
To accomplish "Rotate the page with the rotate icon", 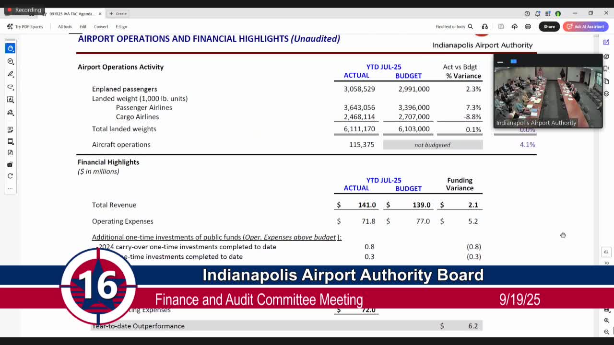I will click(x=10, y=176).
